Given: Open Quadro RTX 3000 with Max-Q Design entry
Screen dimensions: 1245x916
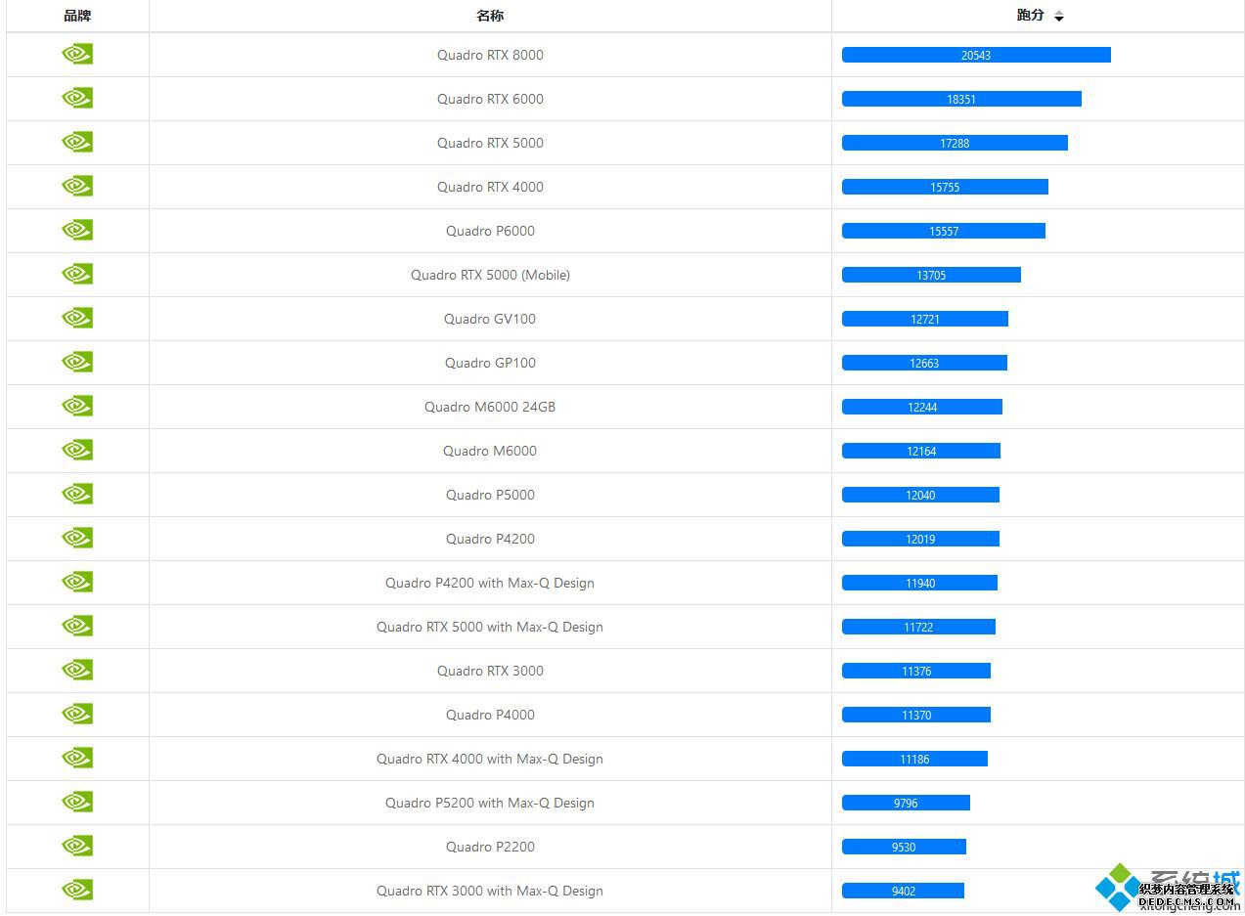Looking at the screenshot, I should (x=490, y=891).
